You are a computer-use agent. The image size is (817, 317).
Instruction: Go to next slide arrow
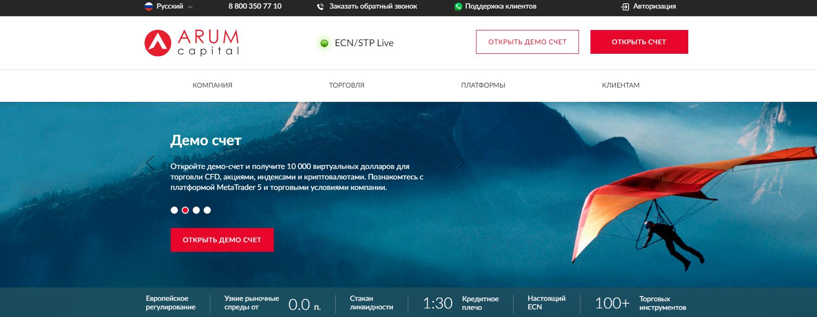pos(460,163)
